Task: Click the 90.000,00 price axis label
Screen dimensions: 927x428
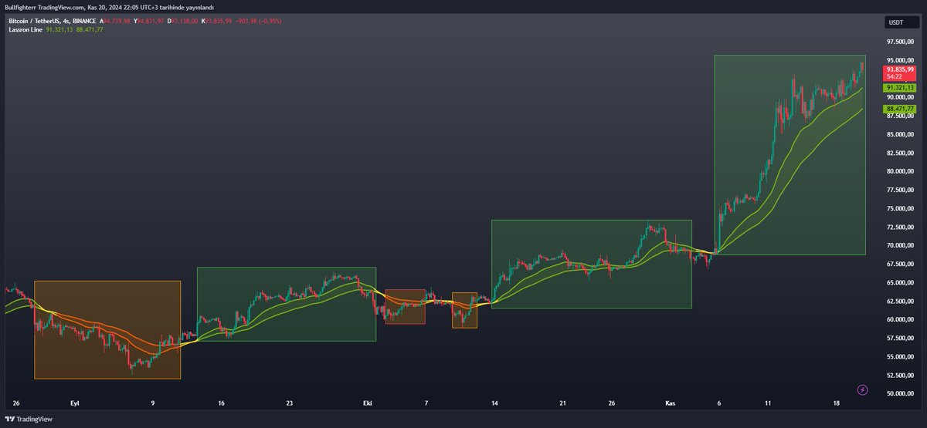Action: click(899, 97)
